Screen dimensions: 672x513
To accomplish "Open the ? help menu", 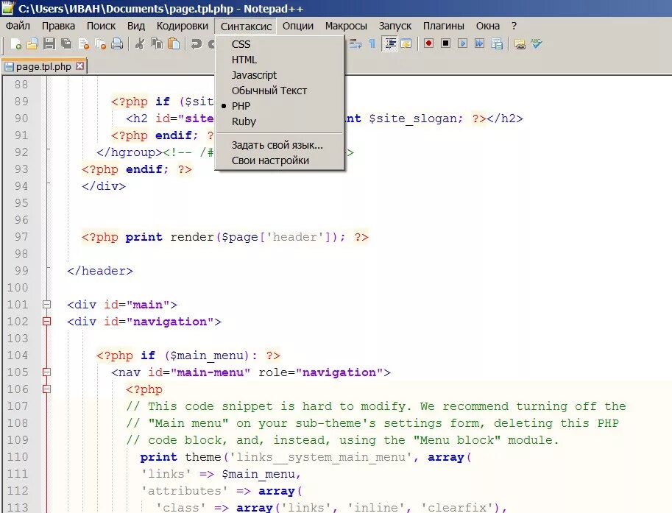I will pyautogui.click(x=514, y=26).
